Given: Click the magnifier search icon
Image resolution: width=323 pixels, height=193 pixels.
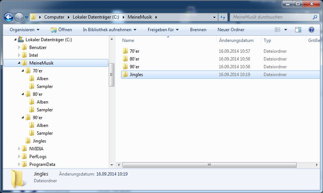Looking at the screenshot, I should coord(315,17).
